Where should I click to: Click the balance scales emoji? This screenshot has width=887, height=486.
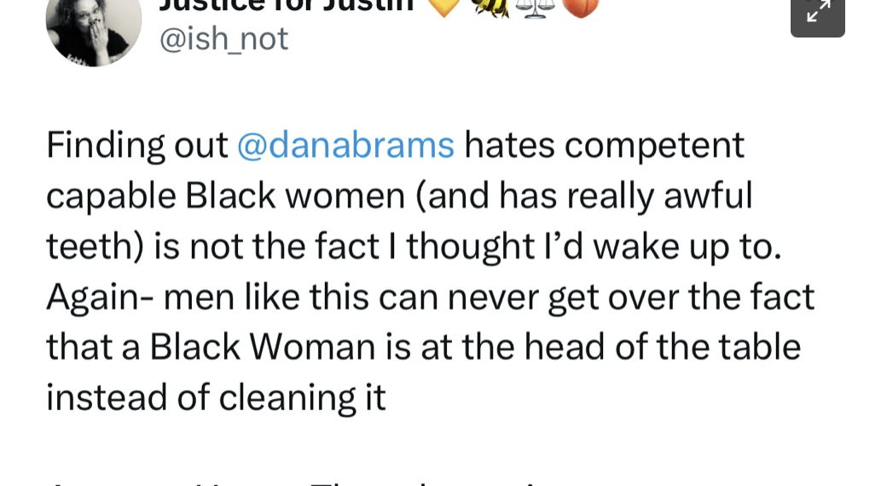coord(536,7)
